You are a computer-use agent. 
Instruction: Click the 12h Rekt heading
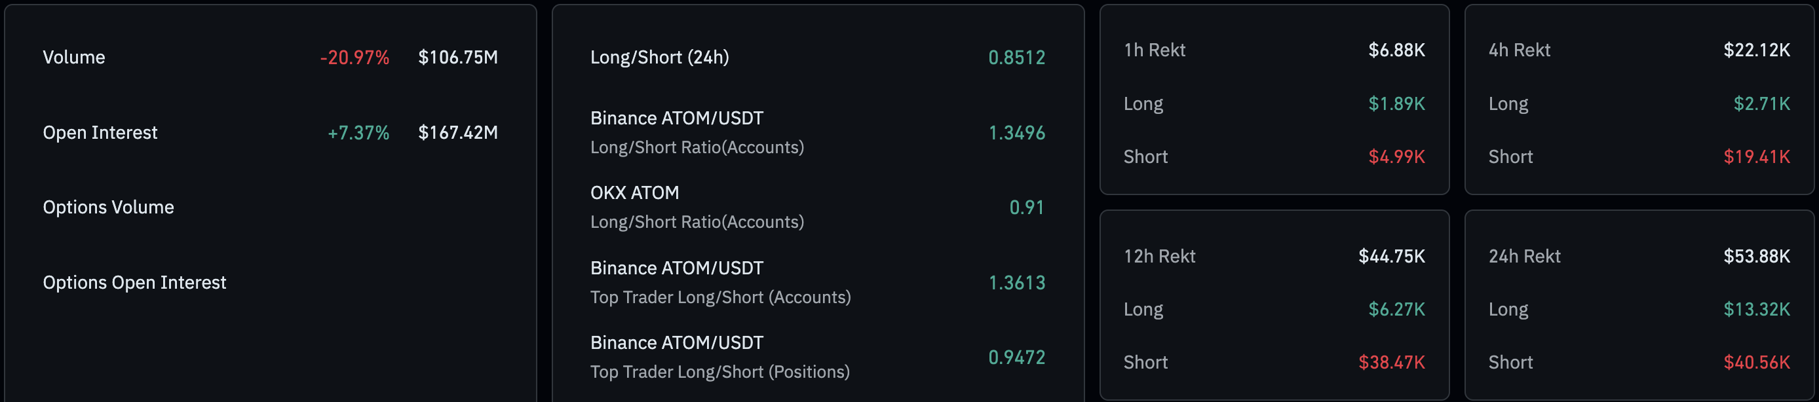click(1158, 256)
